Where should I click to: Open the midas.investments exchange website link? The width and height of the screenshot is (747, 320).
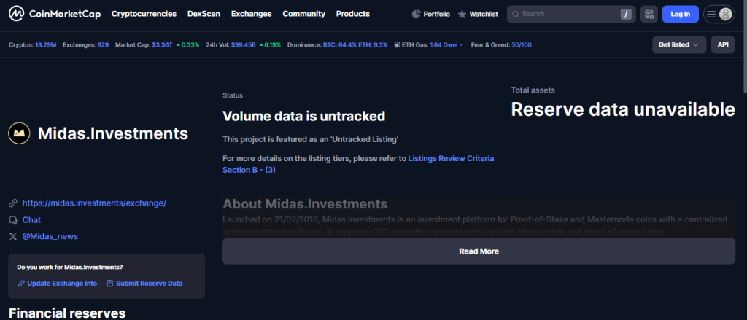pos(94,203)
